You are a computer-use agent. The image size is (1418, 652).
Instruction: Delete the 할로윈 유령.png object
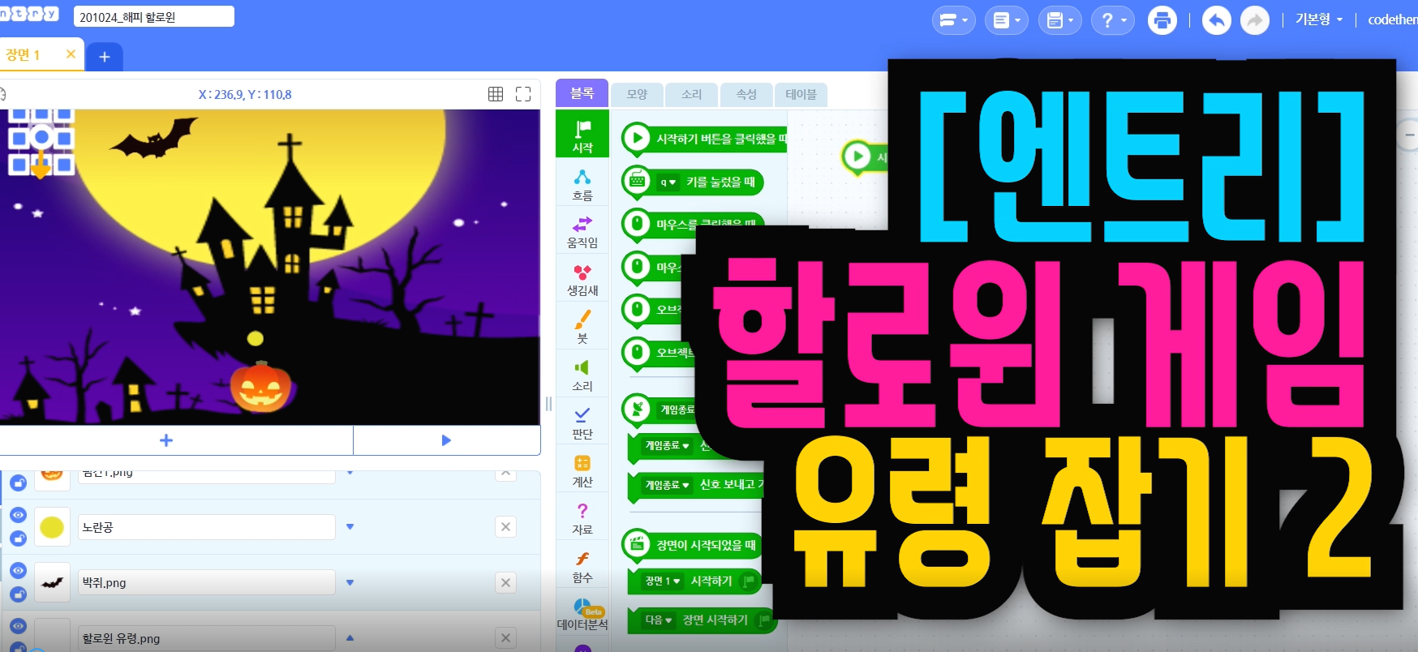pyautogui.click(x=505, y=638)
